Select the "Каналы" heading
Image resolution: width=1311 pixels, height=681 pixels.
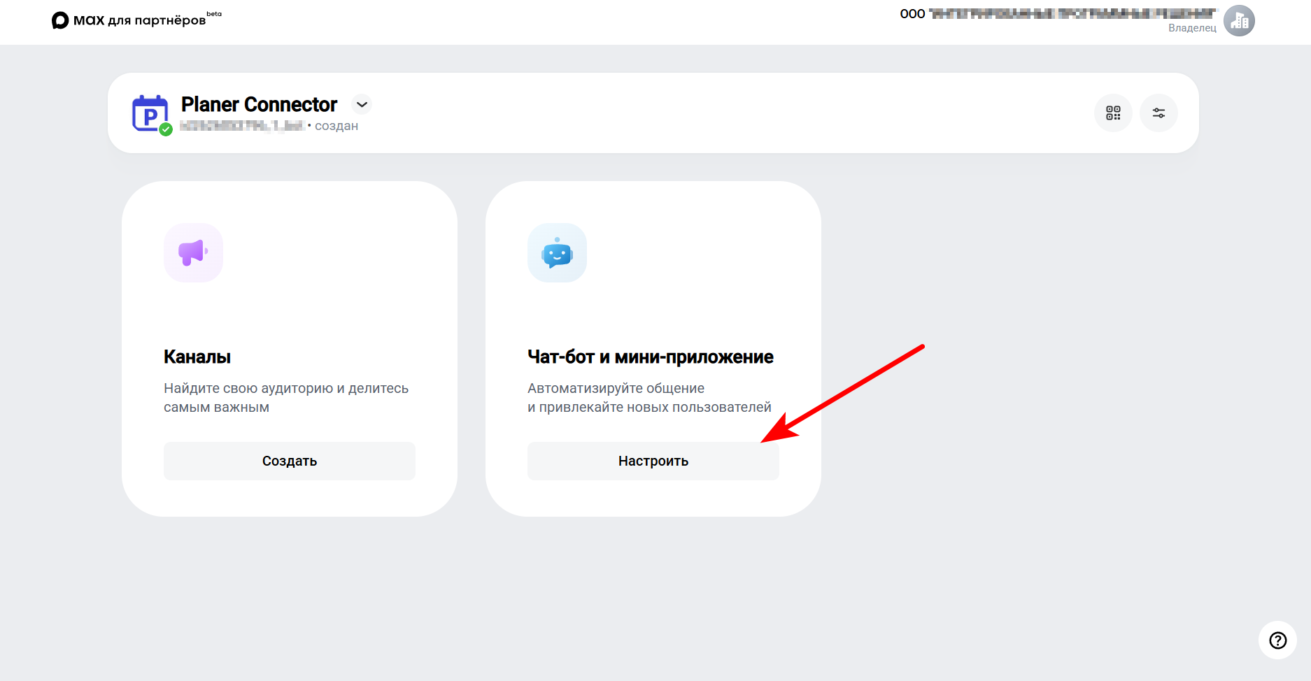coord(197,357)
